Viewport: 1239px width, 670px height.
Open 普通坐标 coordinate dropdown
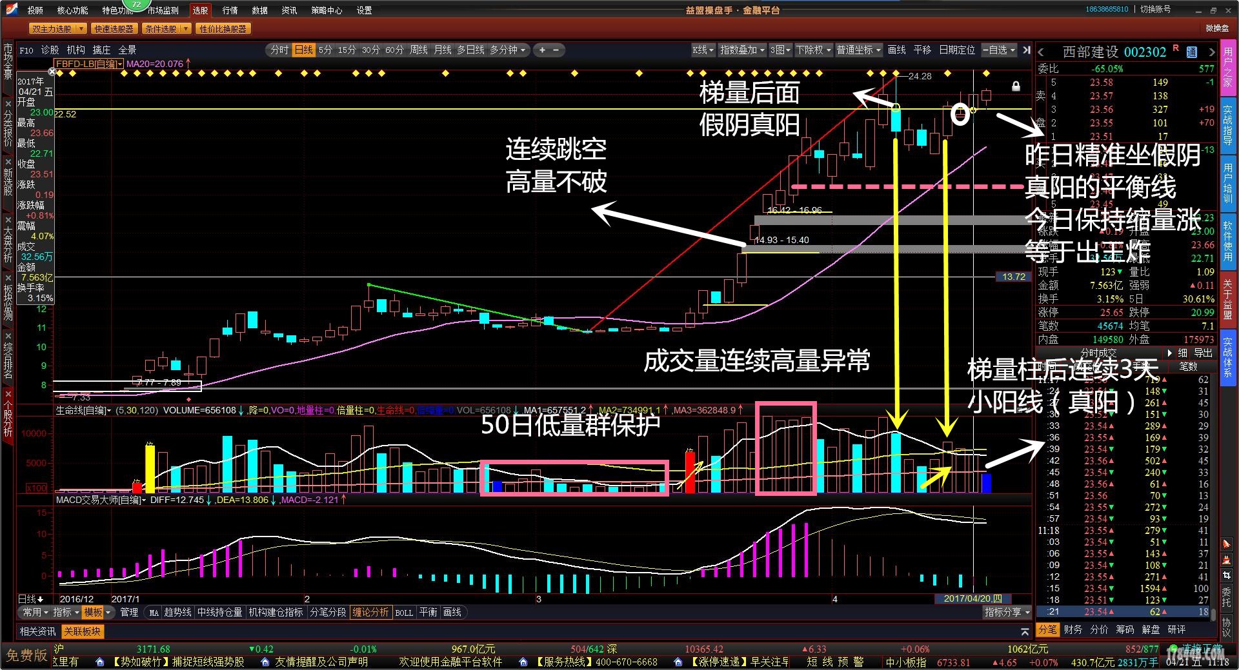coord(858,50)
